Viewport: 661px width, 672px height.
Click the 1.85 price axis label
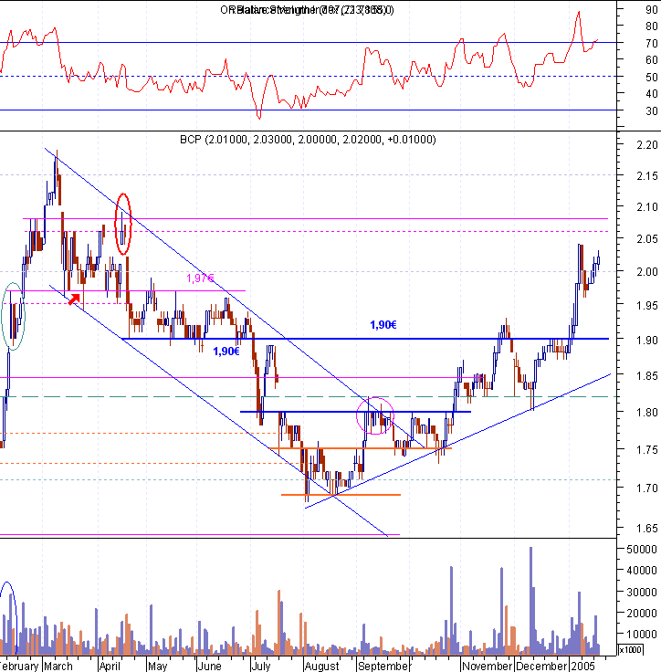coord(647,376)
